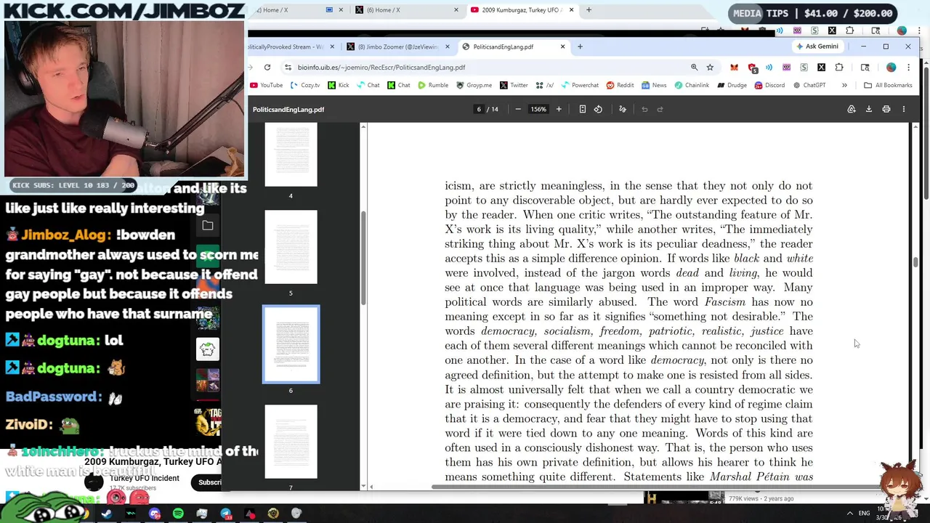The height and width of the screenshot is (523, 930).
Task: Click the Ask Gemini button
Action: [817, 46]
